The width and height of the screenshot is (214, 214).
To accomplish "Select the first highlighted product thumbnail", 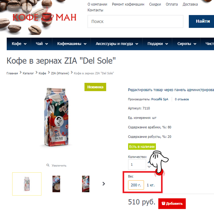I will 27,184.
